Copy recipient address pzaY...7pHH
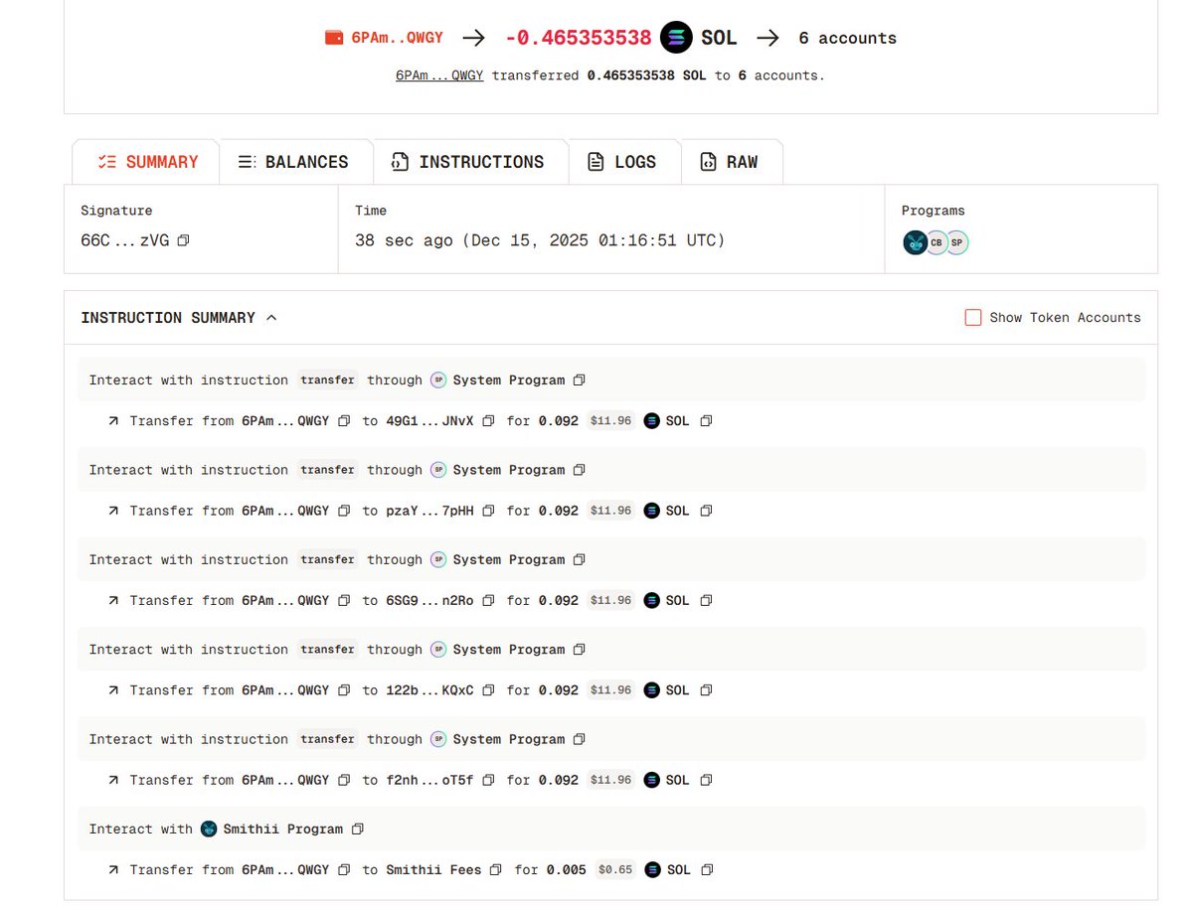 (x=488, y=511)
